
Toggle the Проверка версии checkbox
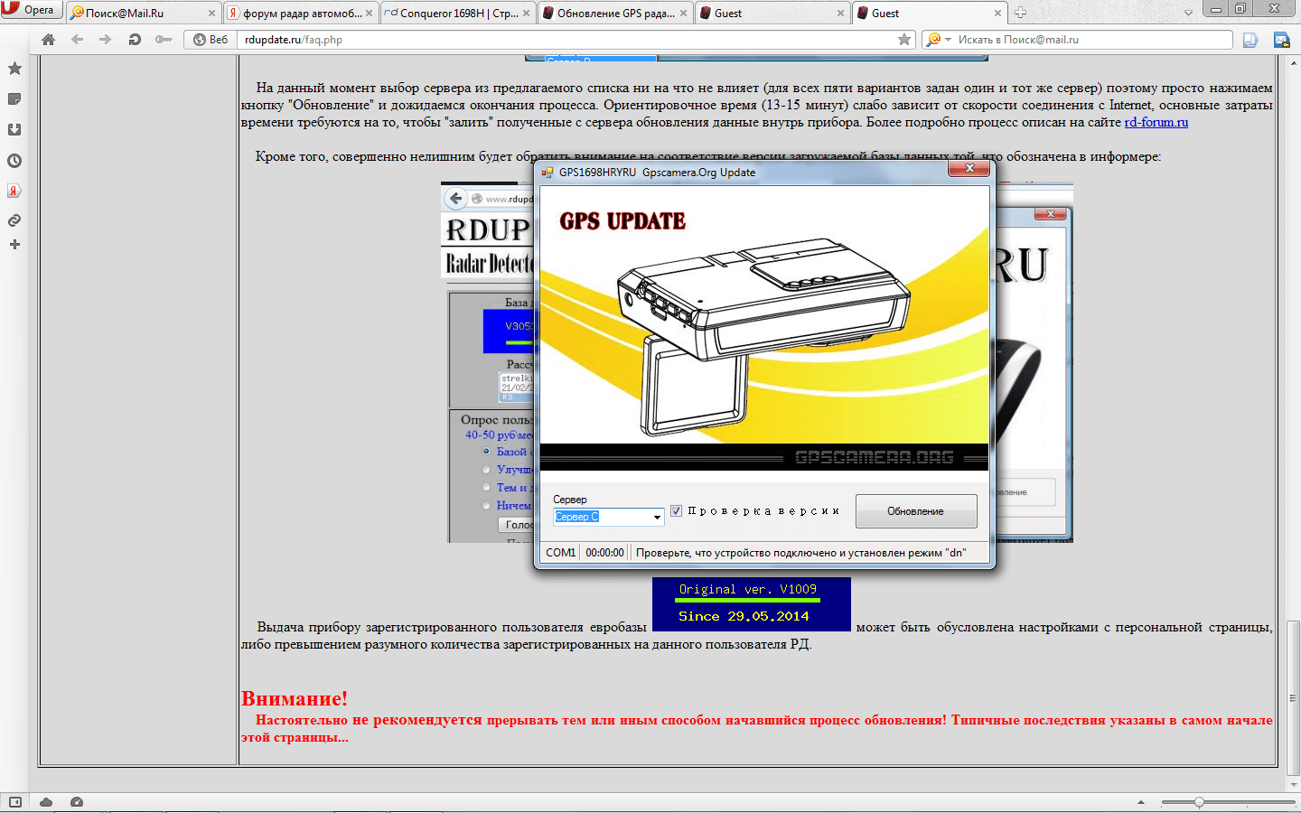[x=676, y=511]
